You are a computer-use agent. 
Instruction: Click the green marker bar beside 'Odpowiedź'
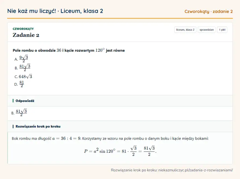click(13, 101)
